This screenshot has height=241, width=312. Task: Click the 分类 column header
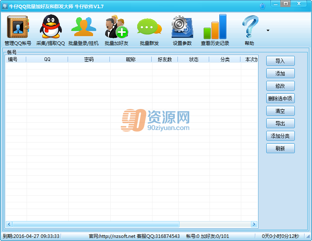click(225, 59)
